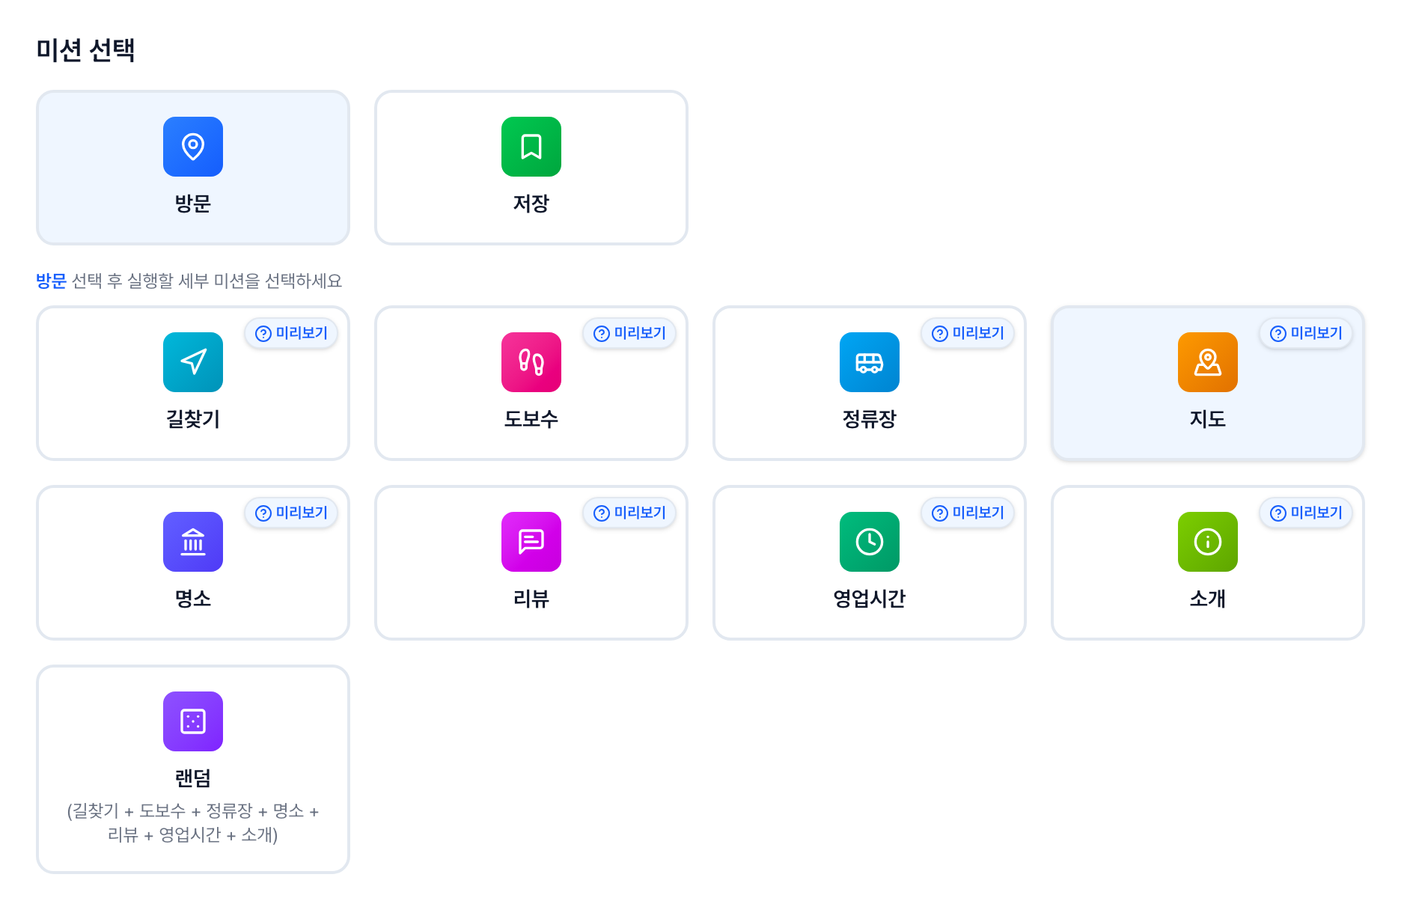Select the magenta 리뷰 speech bubble icon
This screenshot has height=910, width=1401.
tap(531, 542)
